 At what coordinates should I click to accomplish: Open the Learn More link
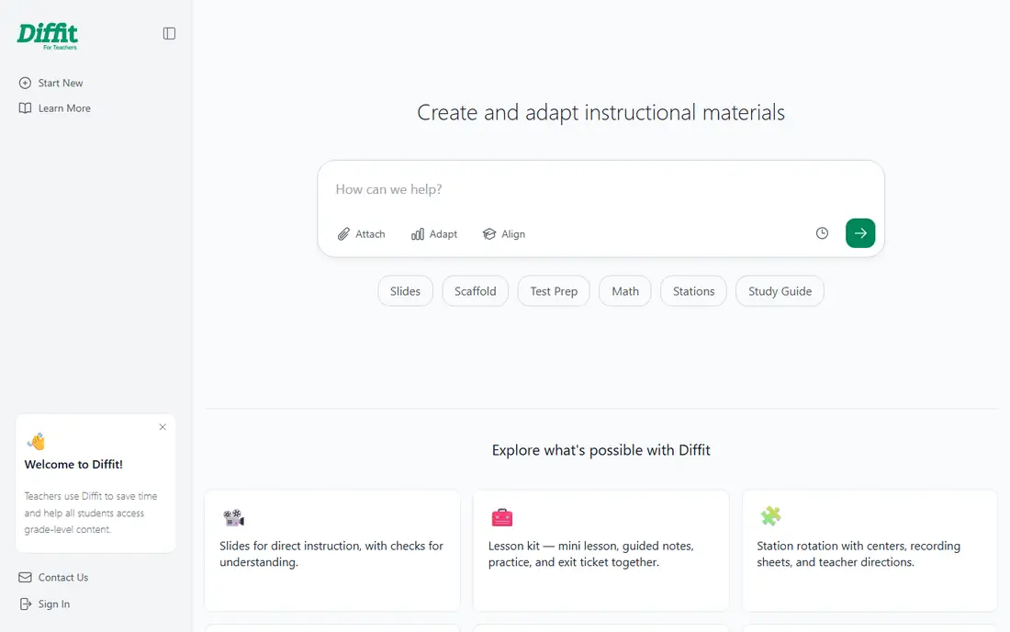click(64, 108)
